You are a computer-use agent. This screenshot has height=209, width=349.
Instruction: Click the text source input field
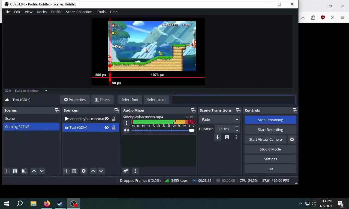(x=233, y=100)
